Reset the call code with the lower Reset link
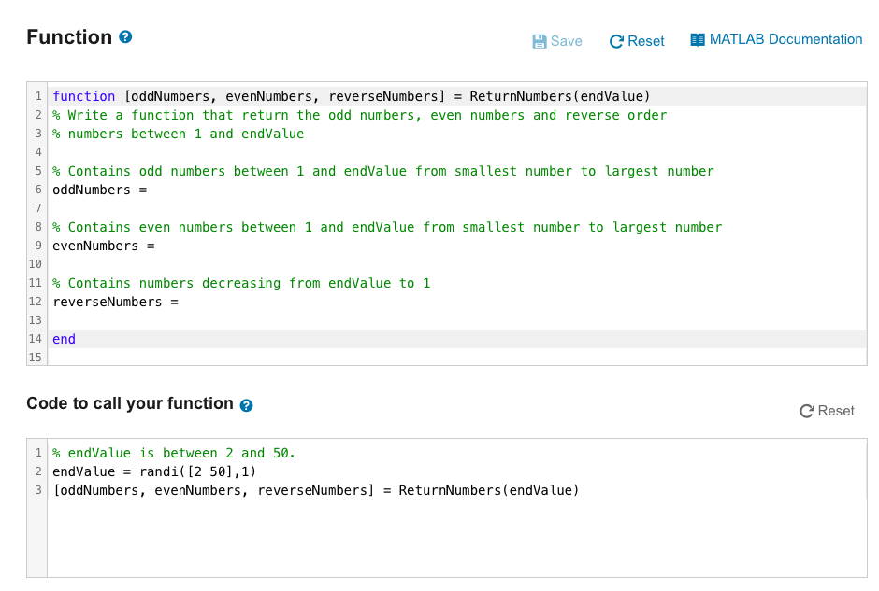 [827, 411]
